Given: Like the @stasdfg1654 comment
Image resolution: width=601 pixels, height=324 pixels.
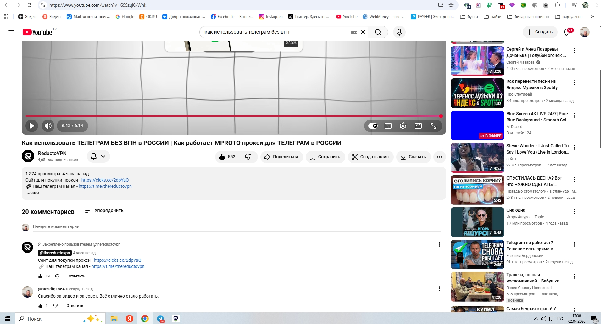Looking at the screenshot, I should coord(41,306).
